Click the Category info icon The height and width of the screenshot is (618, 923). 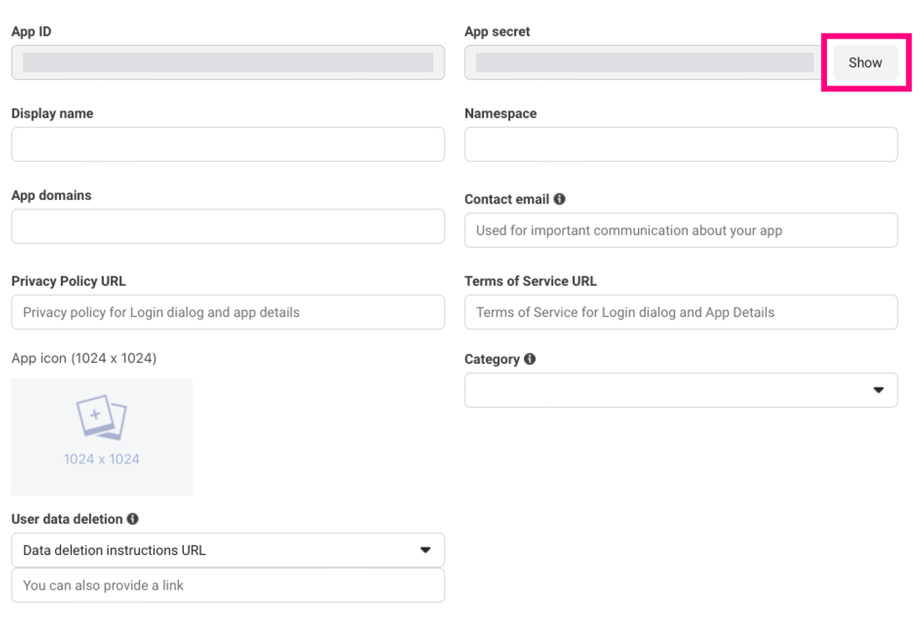point(530,358)
